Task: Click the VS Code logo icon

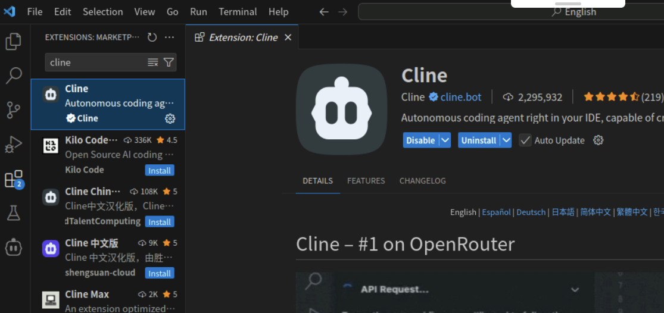Action: point(10,11)
